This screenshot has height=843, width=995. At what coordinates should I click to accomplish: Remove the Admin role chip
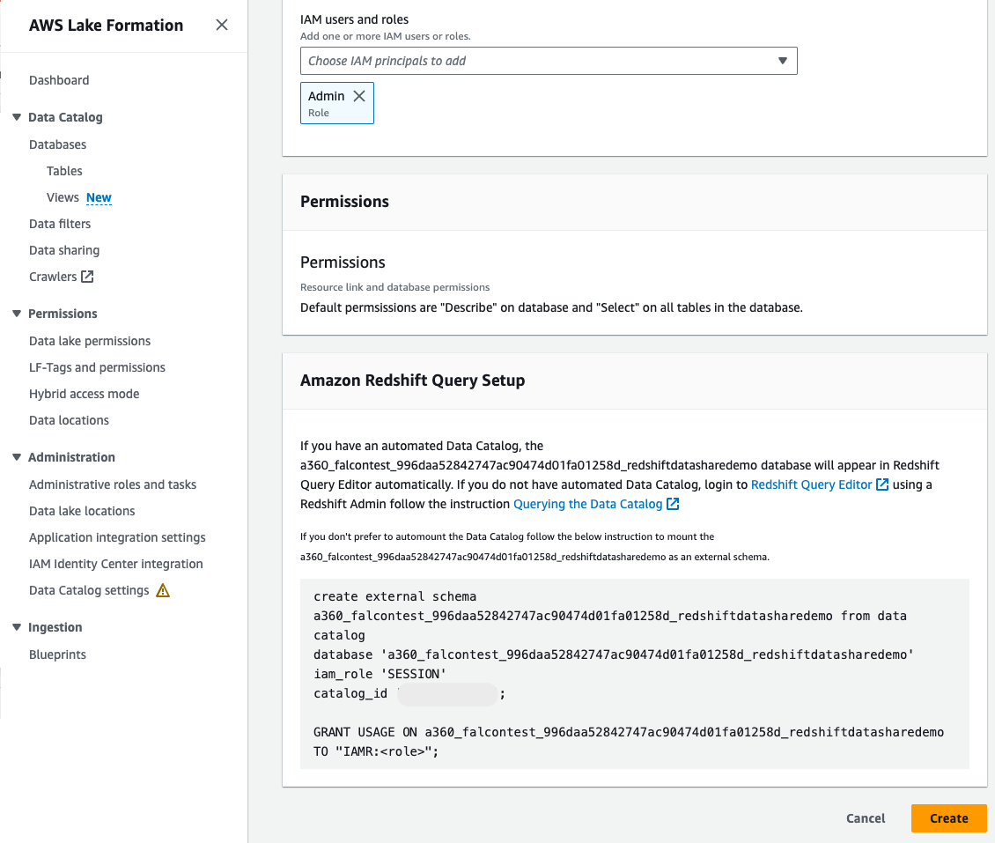[x=359, y=96]
